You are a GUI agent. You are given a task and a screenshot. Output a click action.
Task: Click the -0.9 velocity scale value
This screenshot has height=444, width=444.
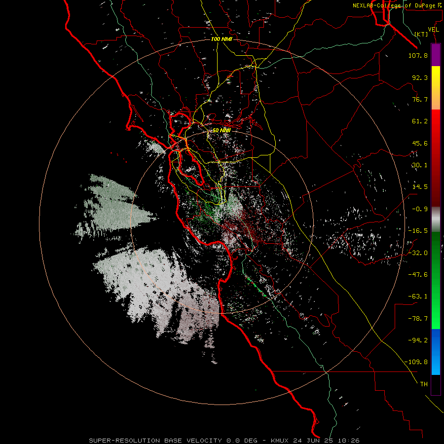coord(420,209)
